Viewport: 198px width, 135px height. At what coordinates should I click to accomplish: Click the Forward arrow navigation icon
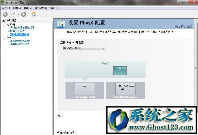(x=23, y=14)
